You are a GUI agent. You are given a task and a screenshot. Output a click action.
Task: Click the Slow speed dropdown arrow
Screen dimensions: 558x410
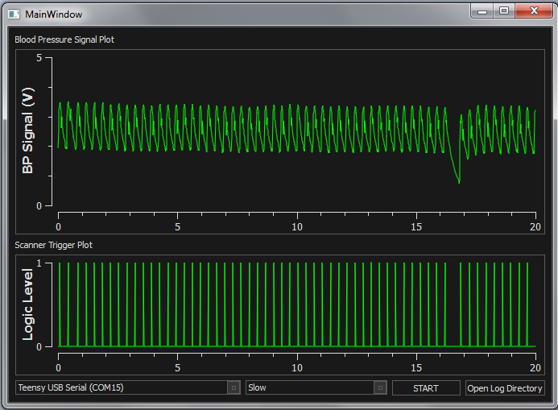[380, 387]
